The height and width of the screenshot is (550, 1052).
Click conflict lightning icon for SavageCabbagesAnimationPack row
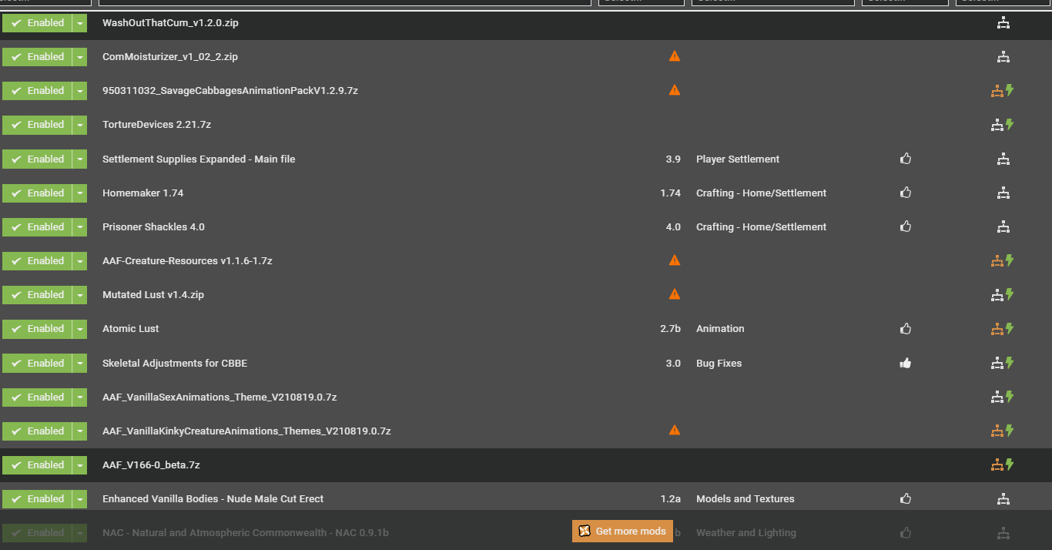tap(1010, 90)
